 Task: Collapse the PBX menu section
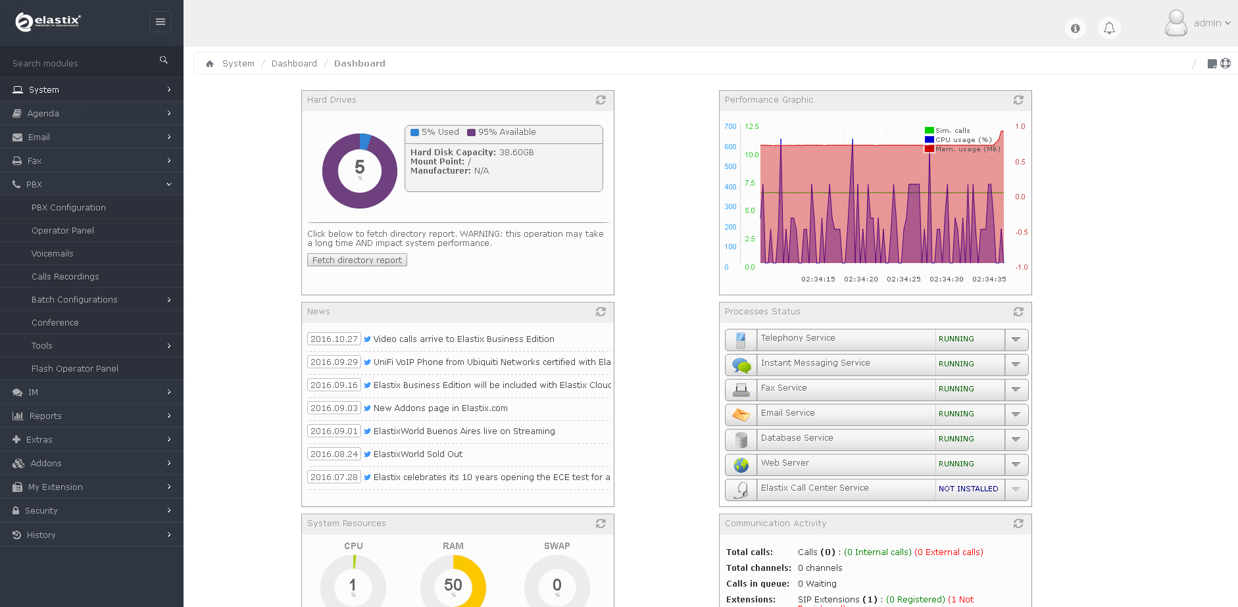tap(91, 185)
